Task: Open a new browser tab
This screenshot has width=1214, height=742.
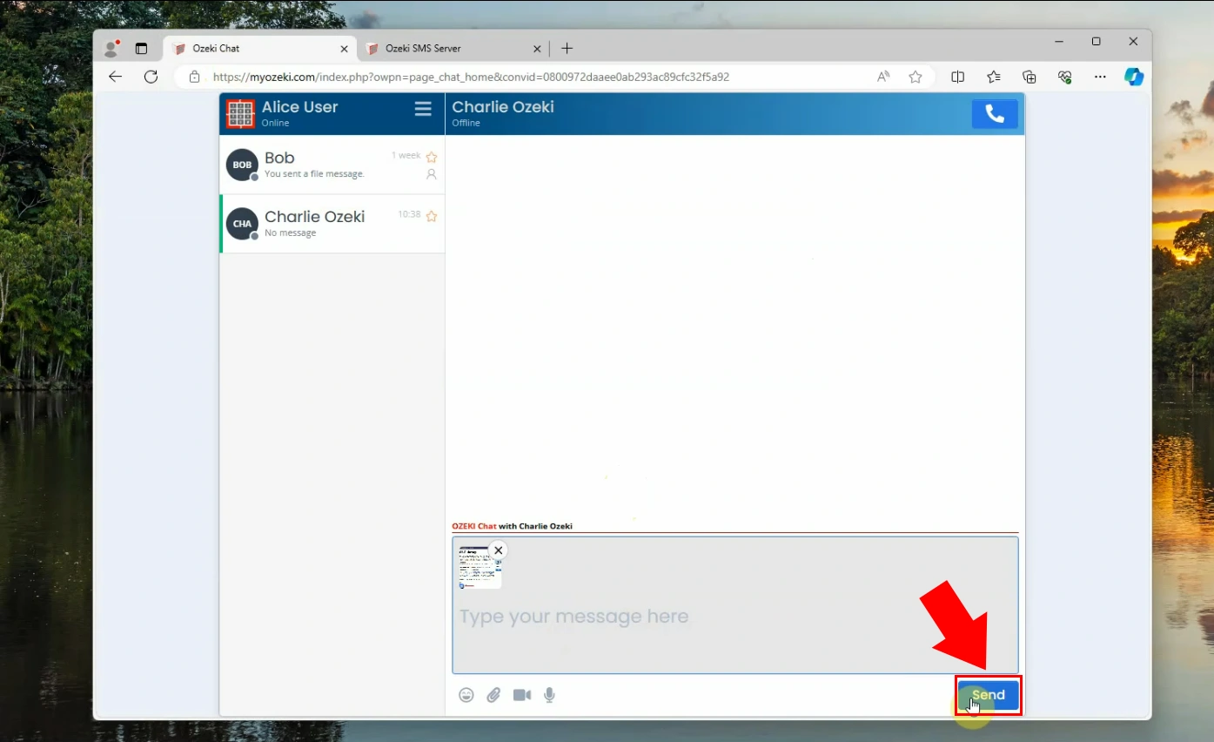Action: click(x=567, y=49)
